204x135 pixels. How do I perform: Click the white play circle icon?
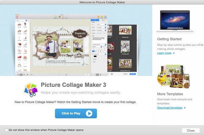pyautogui.click(x=89, y=113)
